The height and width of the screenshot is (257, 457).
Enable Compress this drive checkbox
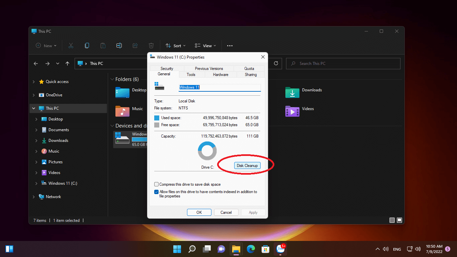click(x=156, y=184)
